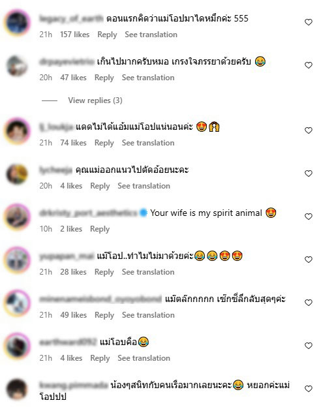319x409 pixels.
Task: See translation of the 47 likes comment
Action: [148, 78]
